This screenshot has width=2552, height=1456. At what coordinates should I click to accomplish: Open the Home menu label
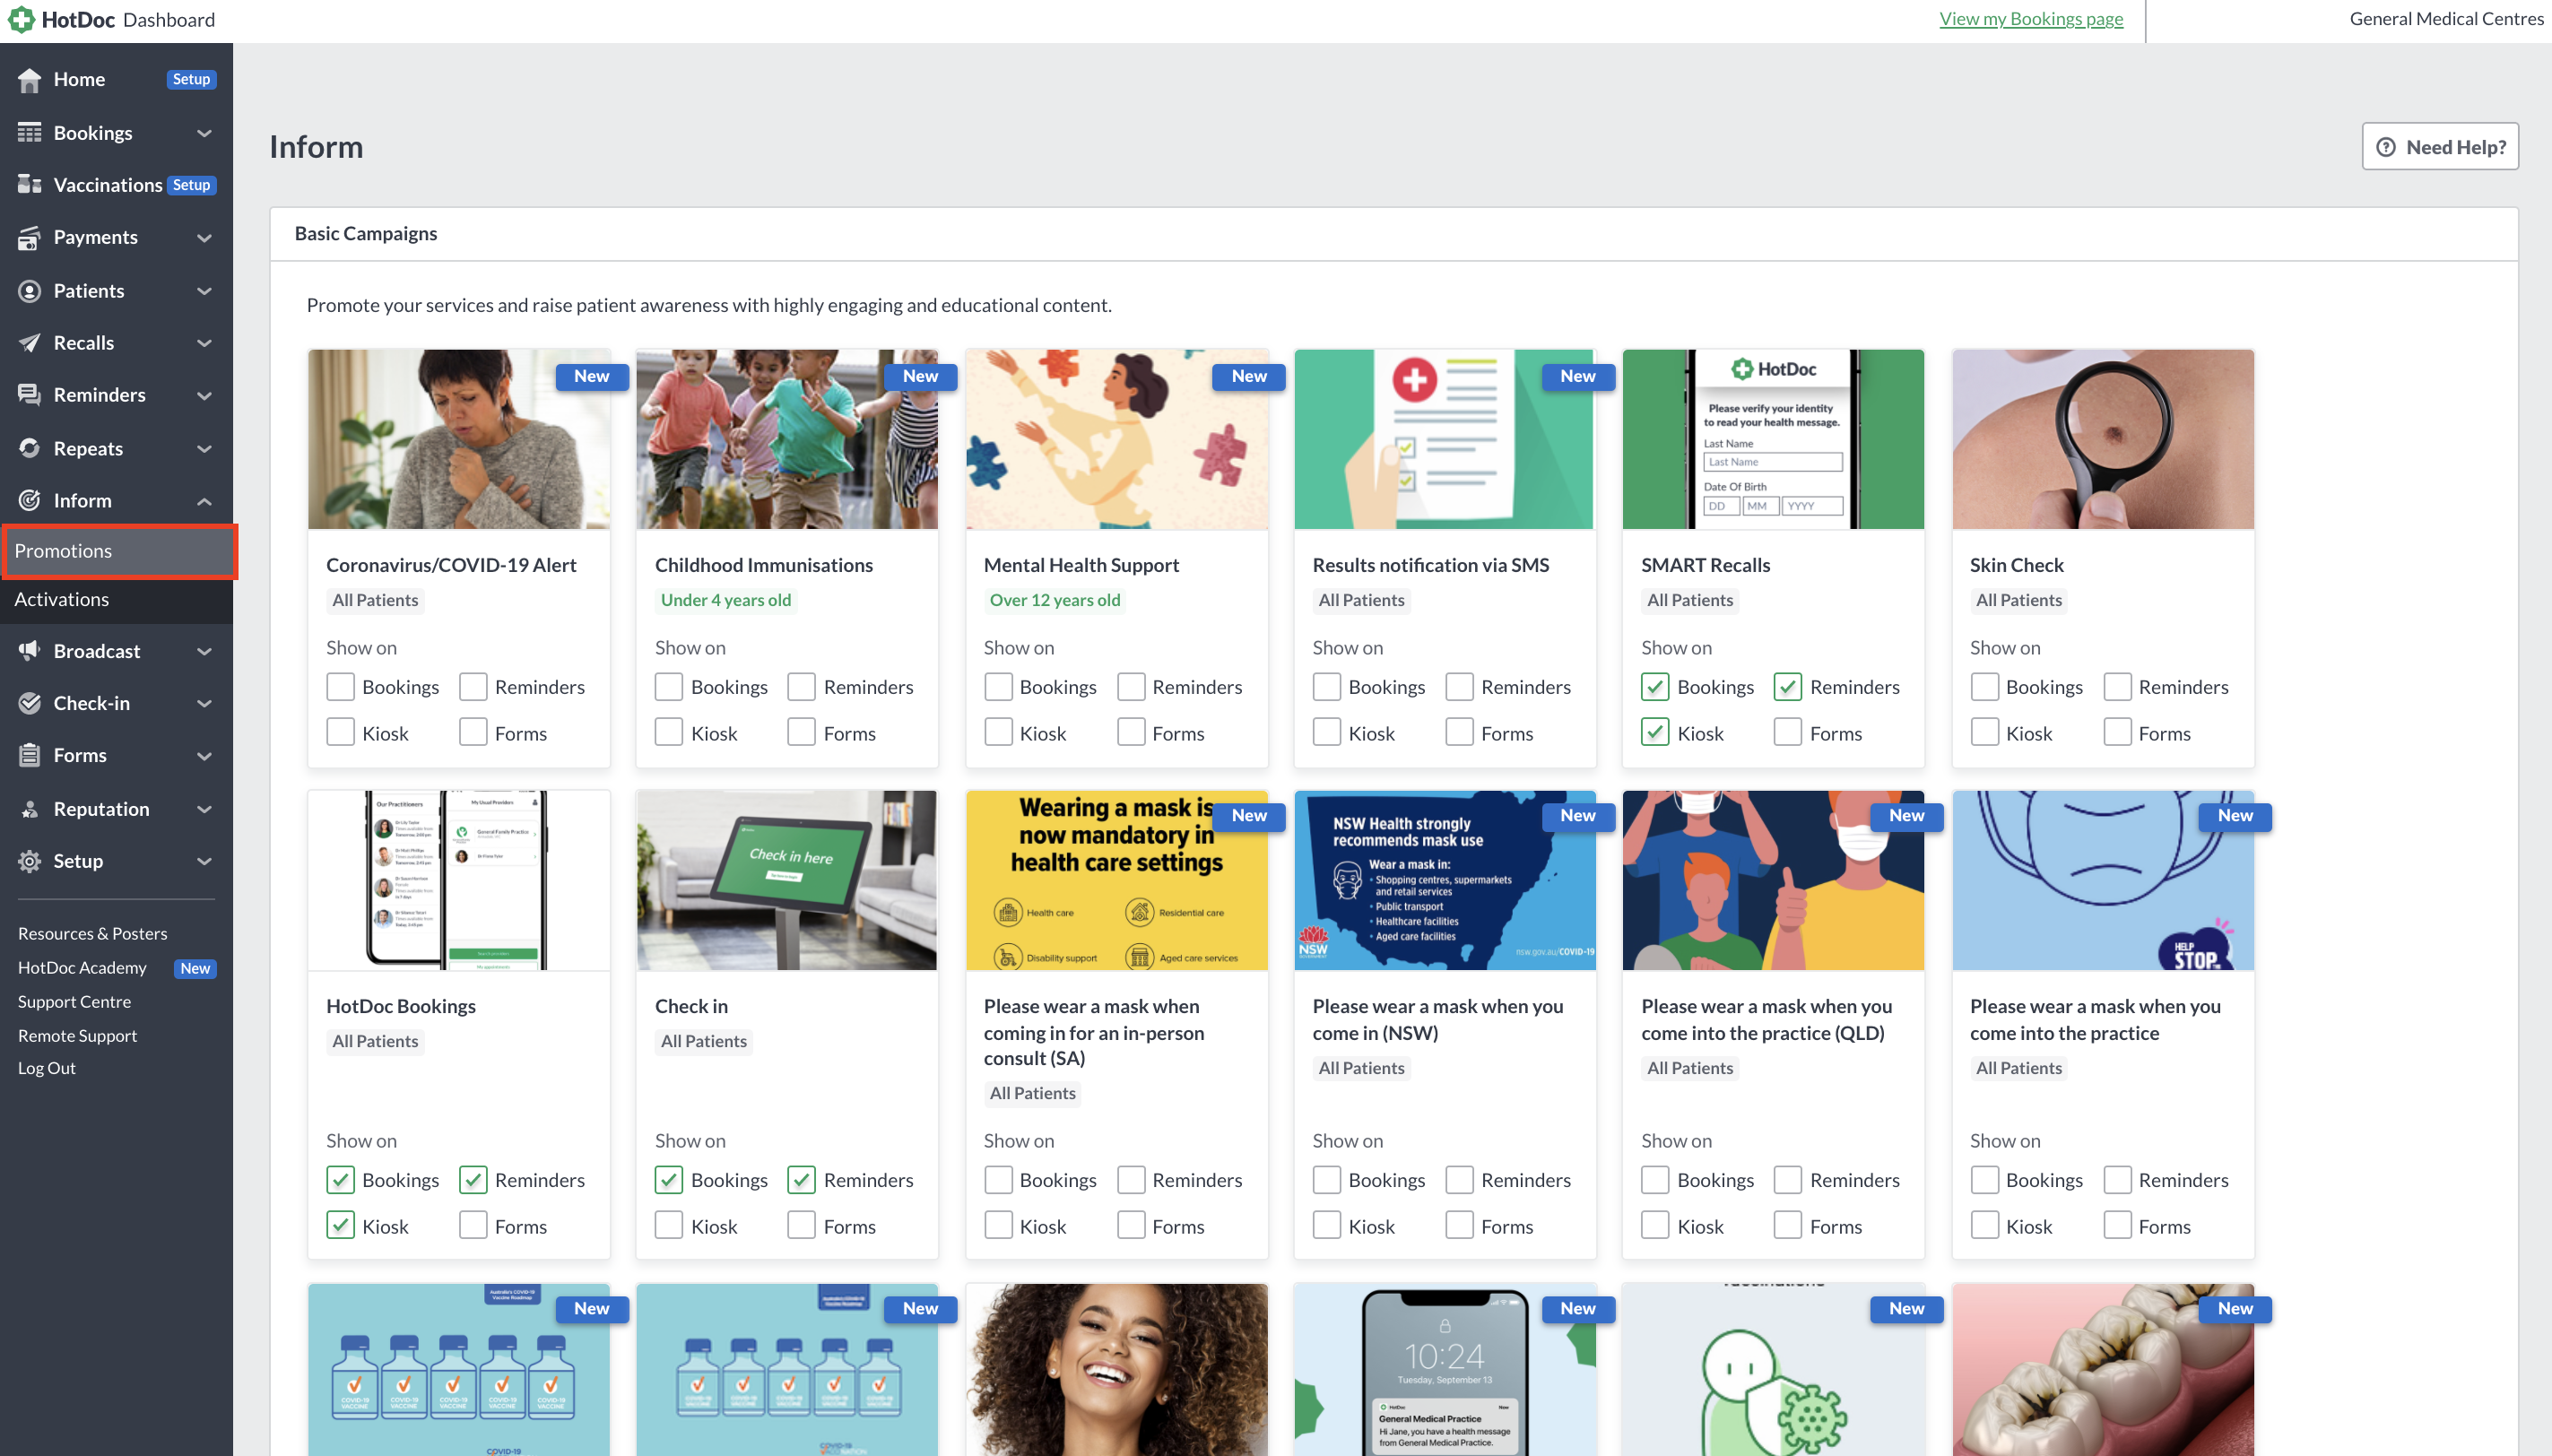[x=79, y=79]
